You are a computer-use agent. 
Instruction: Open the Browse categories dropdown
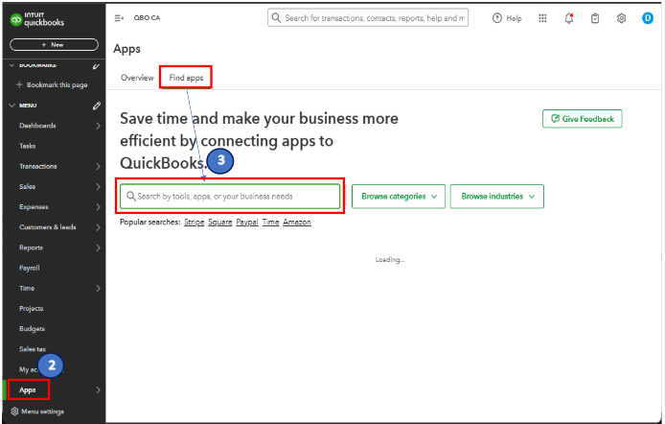tap(399, 196)
